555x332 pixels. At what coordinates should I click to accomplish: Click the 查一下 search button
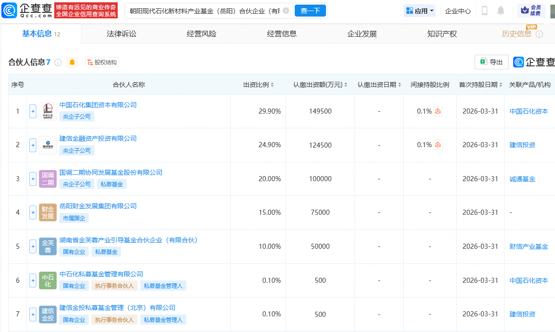pos(310,11)
